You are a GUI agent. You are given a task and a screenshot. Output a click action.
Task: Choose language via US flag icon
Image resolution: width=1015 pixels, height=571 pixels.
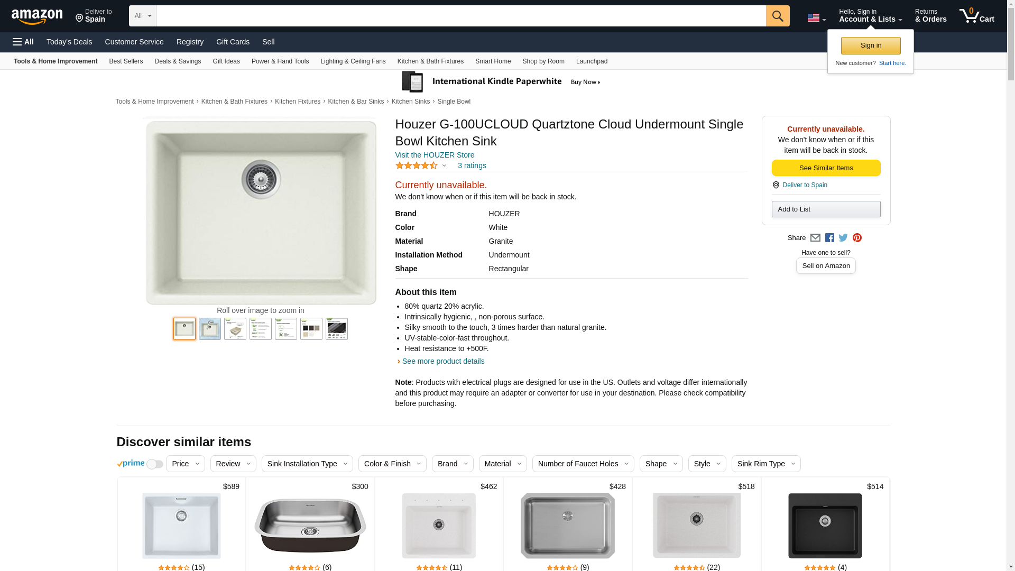pos(817,18)
